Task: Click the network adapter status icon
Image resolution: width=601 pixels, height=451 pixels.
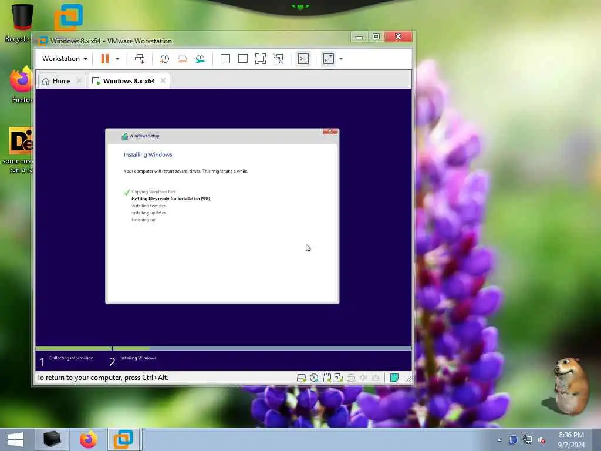Action: (x=339, y=378)
